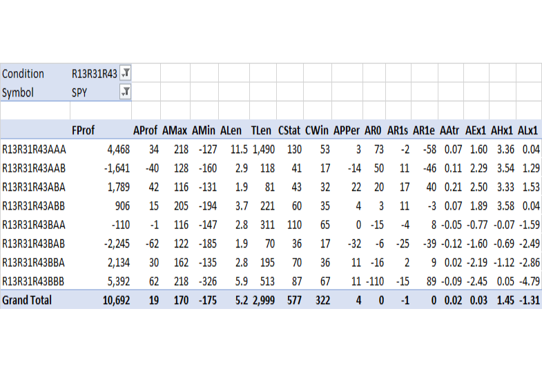
Task: Select FProf value 5,392
Action: pos(119,281)
